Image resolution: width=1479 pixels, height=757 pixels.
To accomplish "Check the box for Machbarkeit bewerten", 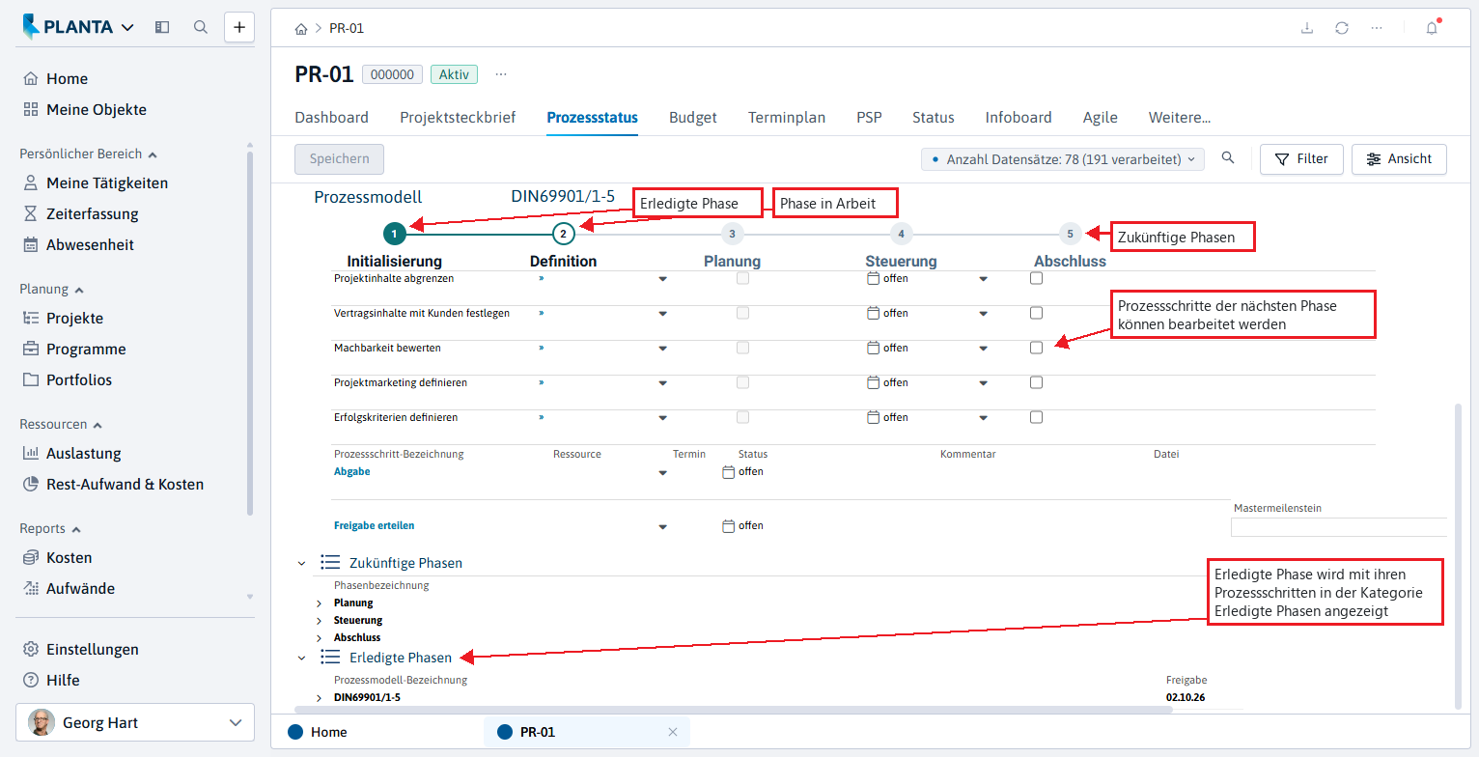I will point(1036,348).
